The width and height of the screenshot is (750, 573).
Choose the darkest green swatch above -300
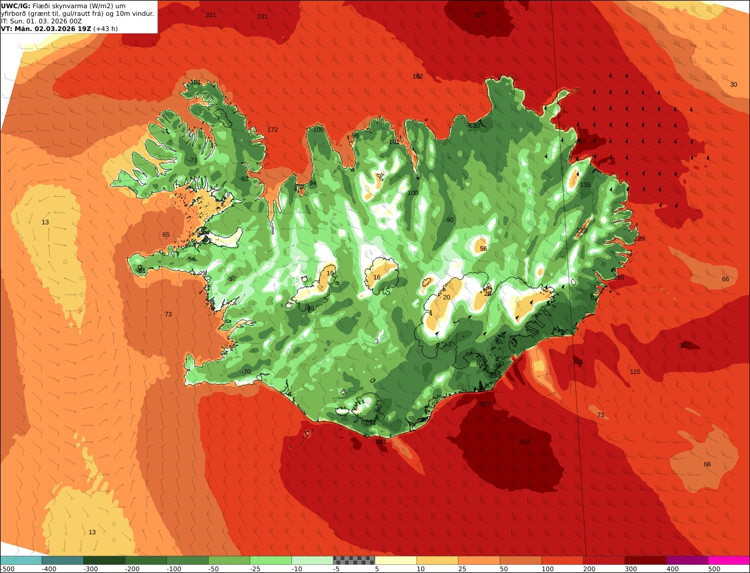click(x=104, y=560)
